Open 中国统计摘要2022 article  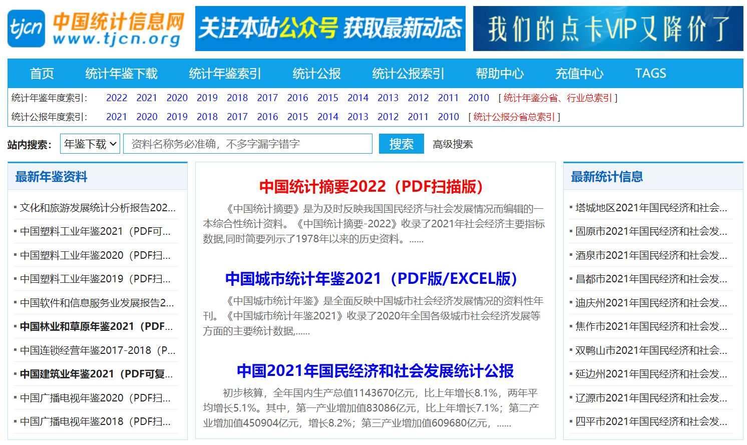coord(371,187)
